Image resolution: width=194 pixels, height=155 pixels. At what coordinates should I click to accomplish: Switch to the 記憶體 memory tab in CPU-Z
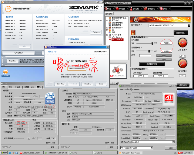[x=26, y=87]
